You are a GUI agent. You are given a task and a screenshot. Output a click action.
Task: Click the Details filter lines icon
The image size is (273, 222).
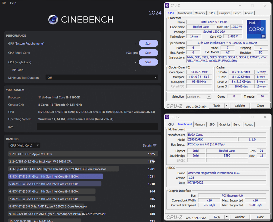155,145
